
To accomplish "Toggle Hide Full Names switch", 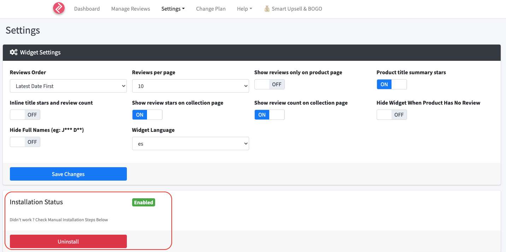I will point(25,142).
